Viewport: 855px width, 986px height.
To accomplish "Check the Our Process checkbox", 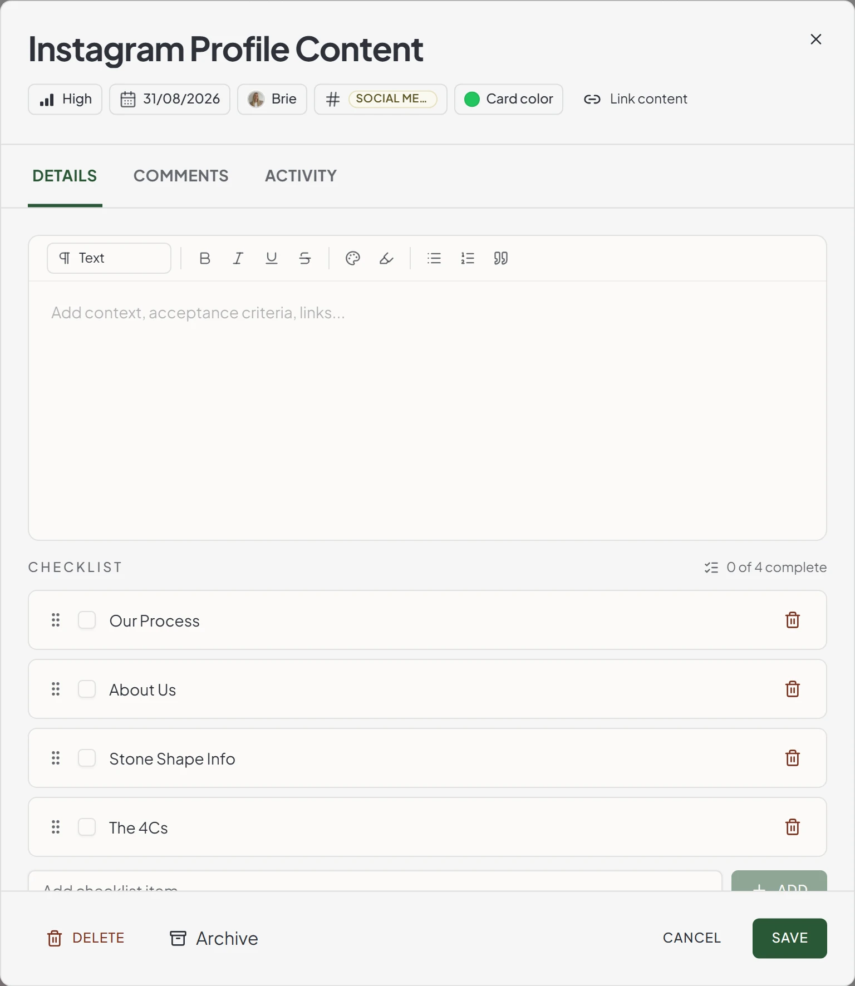I will (x=87, y=620).
